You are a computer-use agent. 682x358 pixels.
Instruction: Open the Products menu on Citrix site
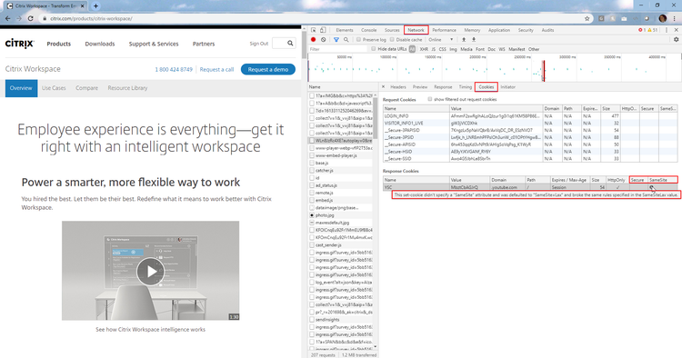click(x=59, y=44)
